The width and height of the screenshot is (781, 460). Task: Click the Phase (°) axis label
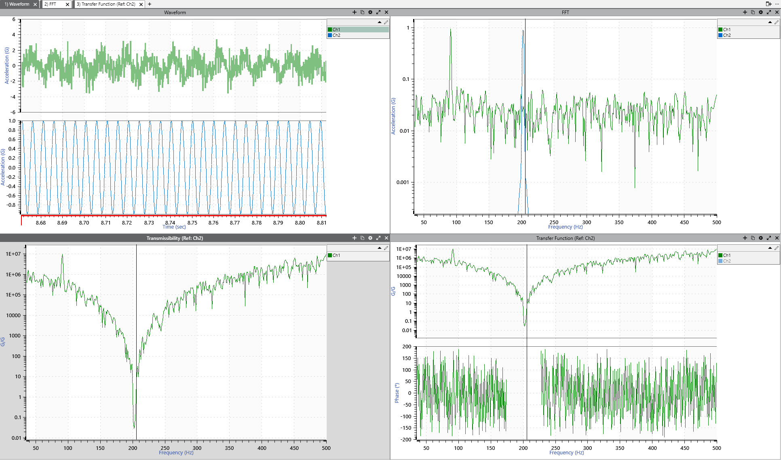397,393
